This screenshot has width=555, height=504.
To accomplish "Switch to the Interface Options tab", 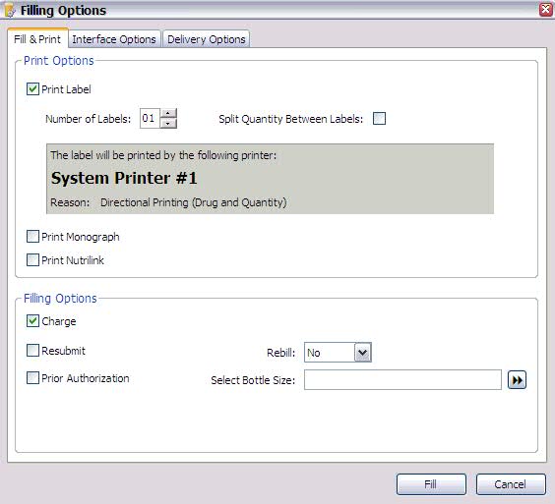I will coord(114,39).
